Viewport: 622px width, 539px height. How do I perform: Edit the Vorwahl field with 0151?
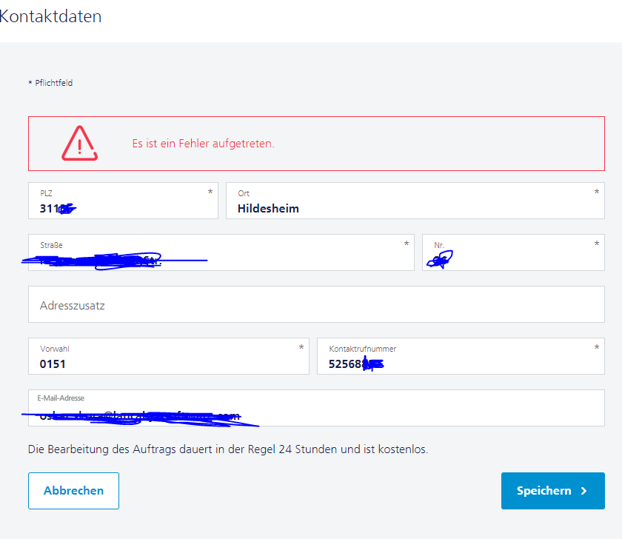[169, 356]
